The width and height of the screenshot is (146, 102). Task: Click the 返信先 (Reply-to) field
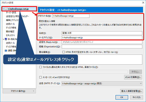tap(102, 42)
